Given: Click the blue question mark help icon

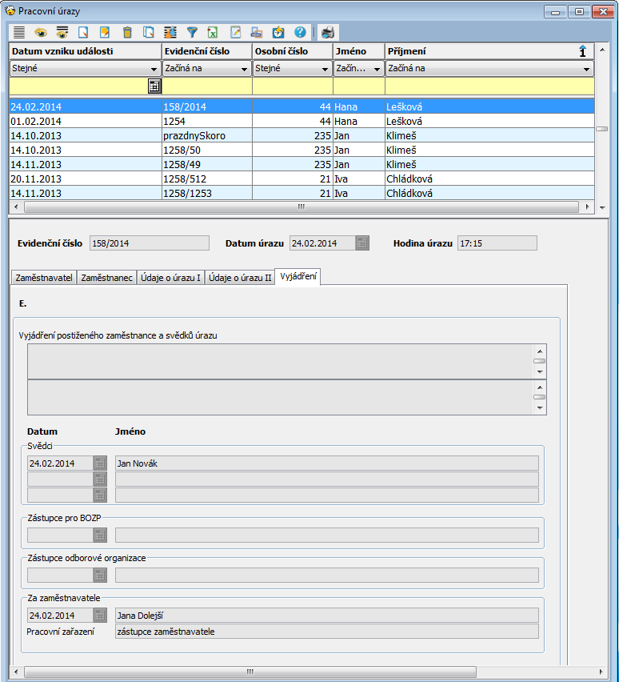Looking at the screenshot, I should tap(300, 33).
